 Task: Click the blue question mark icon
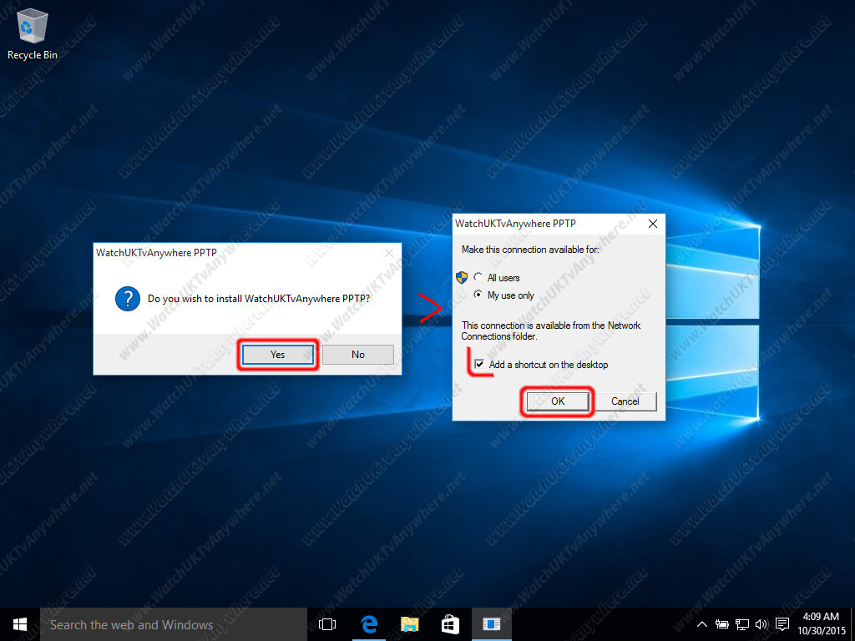point(128,299)
